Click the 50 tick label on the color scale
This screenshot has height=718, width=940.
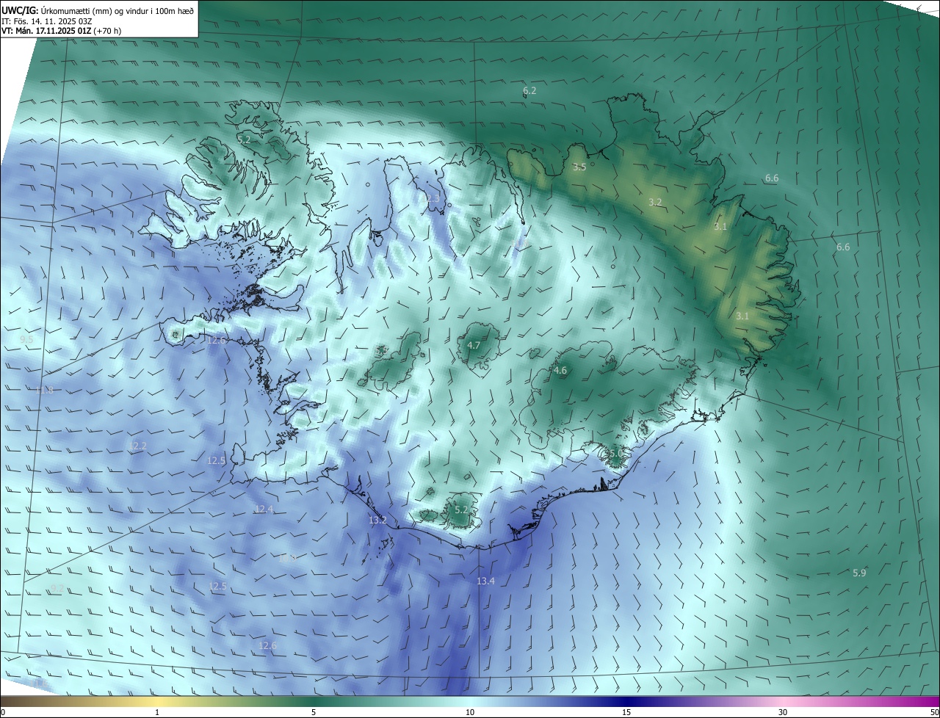(x=934, y=713)
